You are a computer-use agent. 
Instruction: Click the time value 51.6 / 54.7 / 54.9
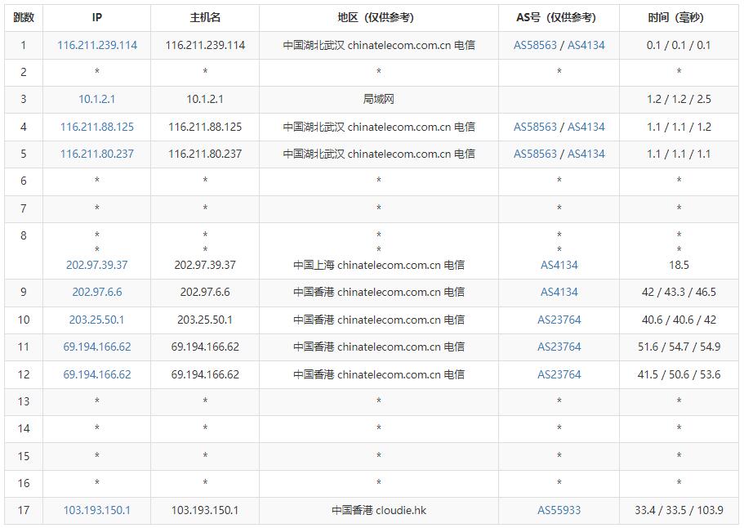pyautogui.click(x=679, y=347)
